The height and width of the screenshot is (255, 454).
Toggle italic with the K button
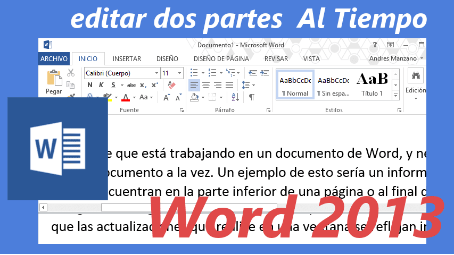(x=101, y=85)
